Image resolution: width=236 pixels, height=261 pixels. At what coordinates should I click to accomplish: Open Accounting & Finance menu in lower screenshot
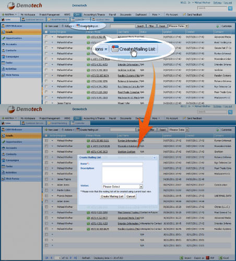[94, 118]
